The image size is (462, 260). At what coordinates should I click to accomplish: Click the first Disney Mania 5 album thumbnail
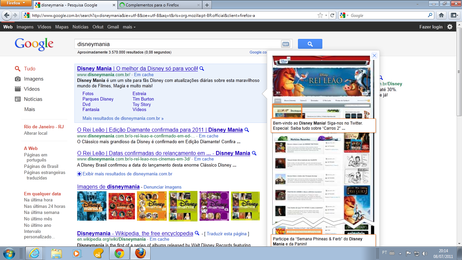pos(92,206)
